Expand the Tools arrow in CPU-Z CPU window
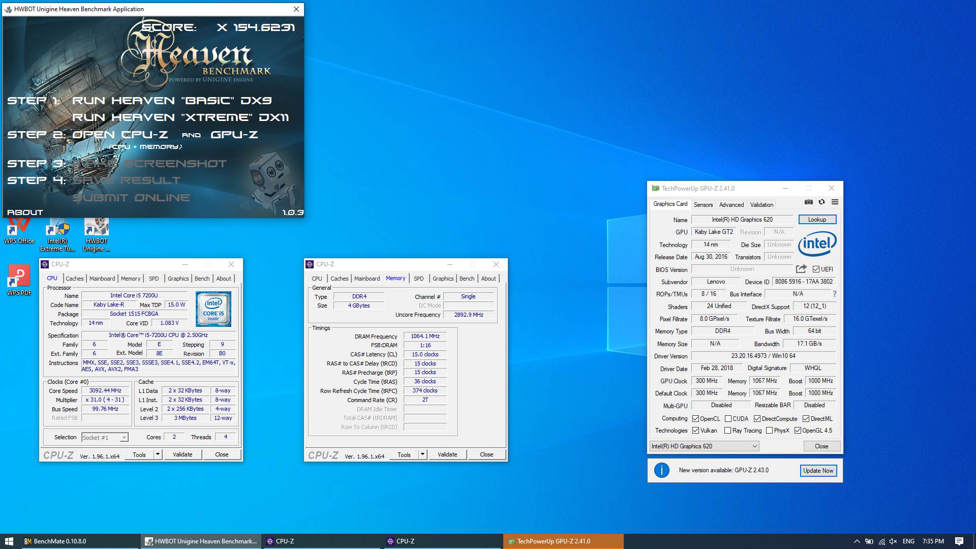The height and width of the screenshot is (549, 976). [158, 454]
